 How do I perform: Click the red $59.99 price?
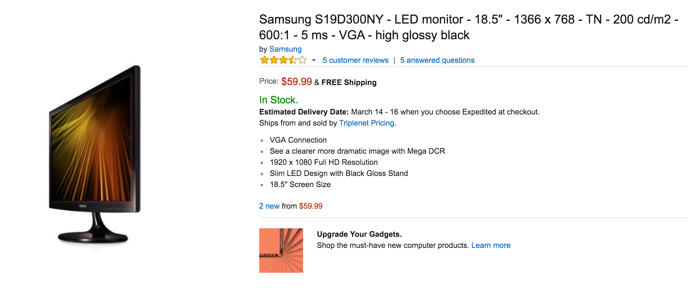click(296, 81)
